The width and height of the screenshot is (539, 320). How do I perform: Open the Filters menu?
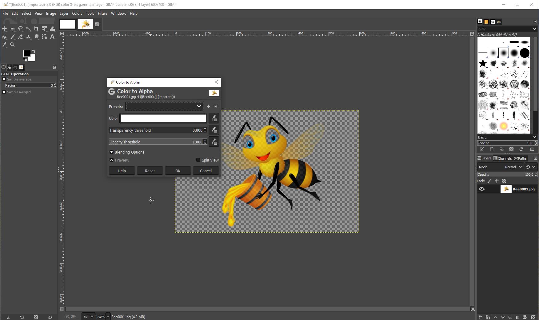point(102,14)
